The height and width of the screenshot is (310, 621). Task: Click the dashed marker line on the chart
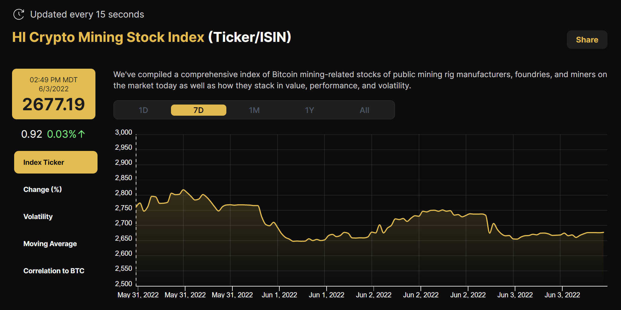[x=136, y=208]
